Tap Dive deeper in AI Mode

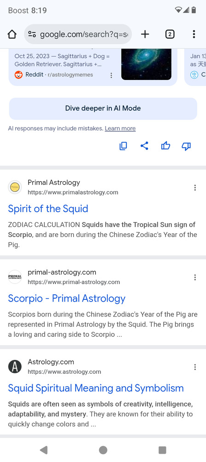103,109
